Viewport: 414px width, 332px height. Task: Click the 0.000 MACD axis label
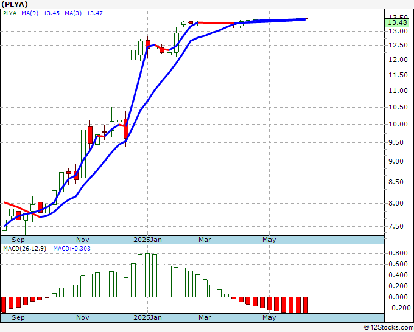pyautogui.click(x=398, y=297)
